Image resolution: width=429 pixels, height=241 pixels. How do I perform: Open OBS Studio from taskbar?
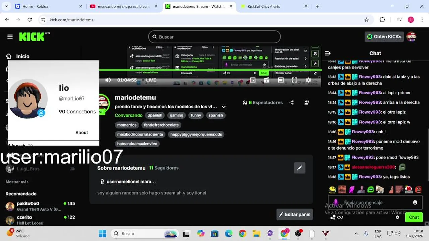point(298,233)
